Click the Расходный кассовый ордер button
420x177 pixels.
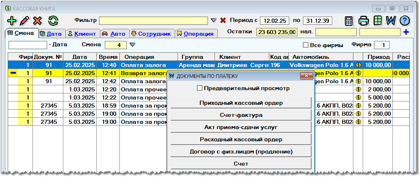tap(241, 140)
